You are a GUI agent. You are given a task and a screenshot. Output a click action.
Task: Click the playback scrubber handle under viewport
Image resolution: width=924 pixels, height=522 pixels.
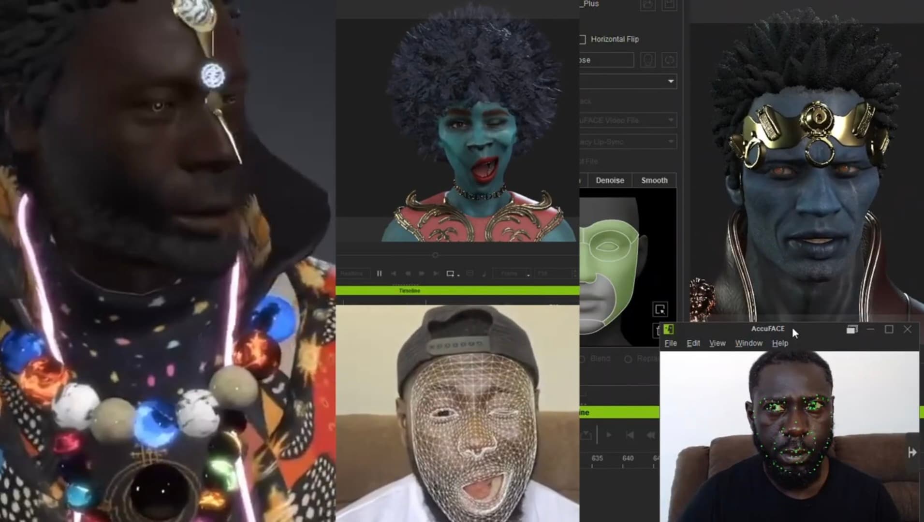(x=435, y=255)
